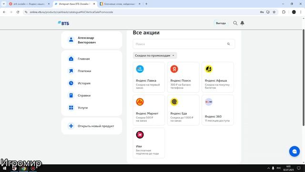Show hidden tray icons chevron

(x=268, y=168)
